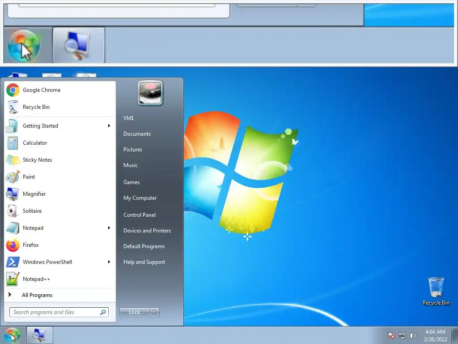Launch Notepad++ editor

coord(60,279)
